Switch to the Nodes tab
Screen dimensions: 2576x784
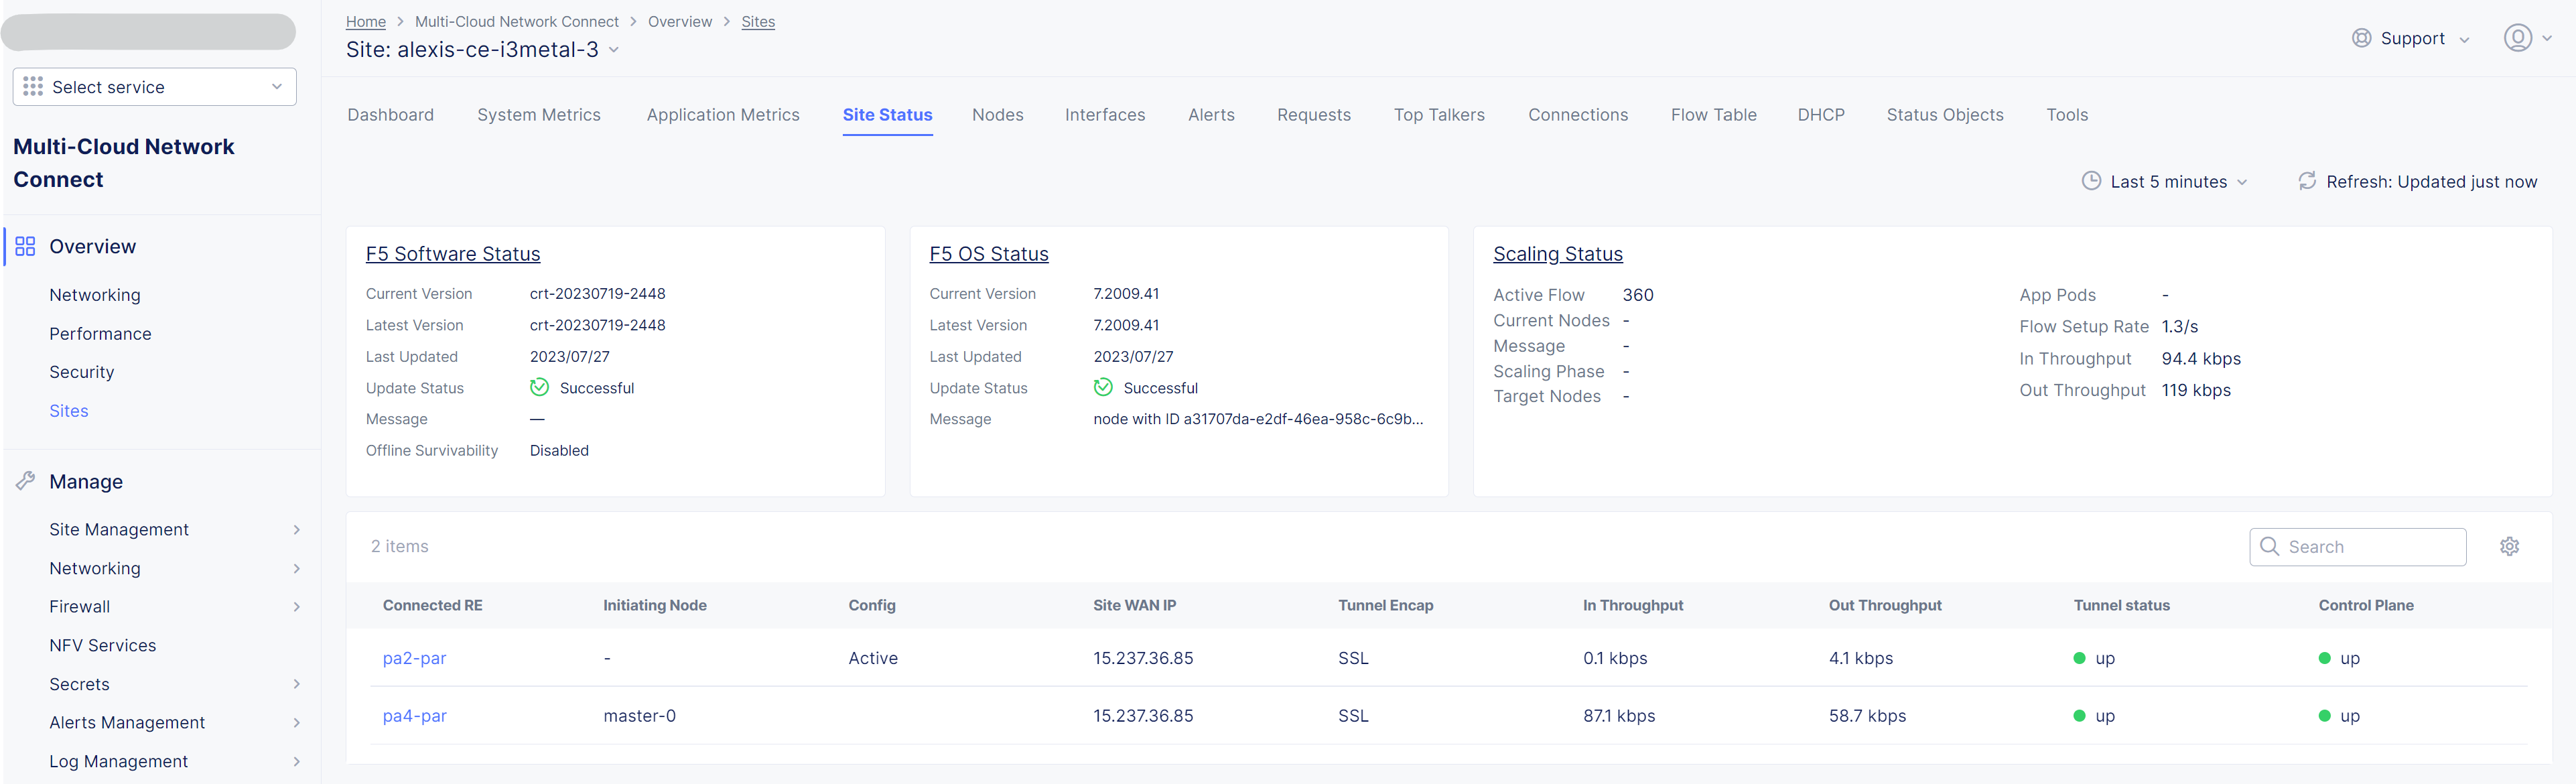coord(997,115)
